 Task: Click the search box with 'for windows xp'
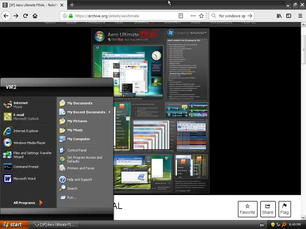click(x=232, y=16)
